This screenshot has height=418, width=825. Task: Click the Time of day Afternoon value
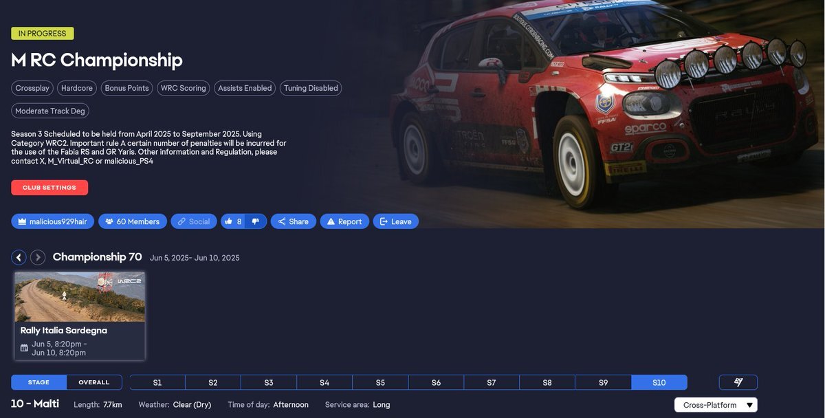point(291,405)
